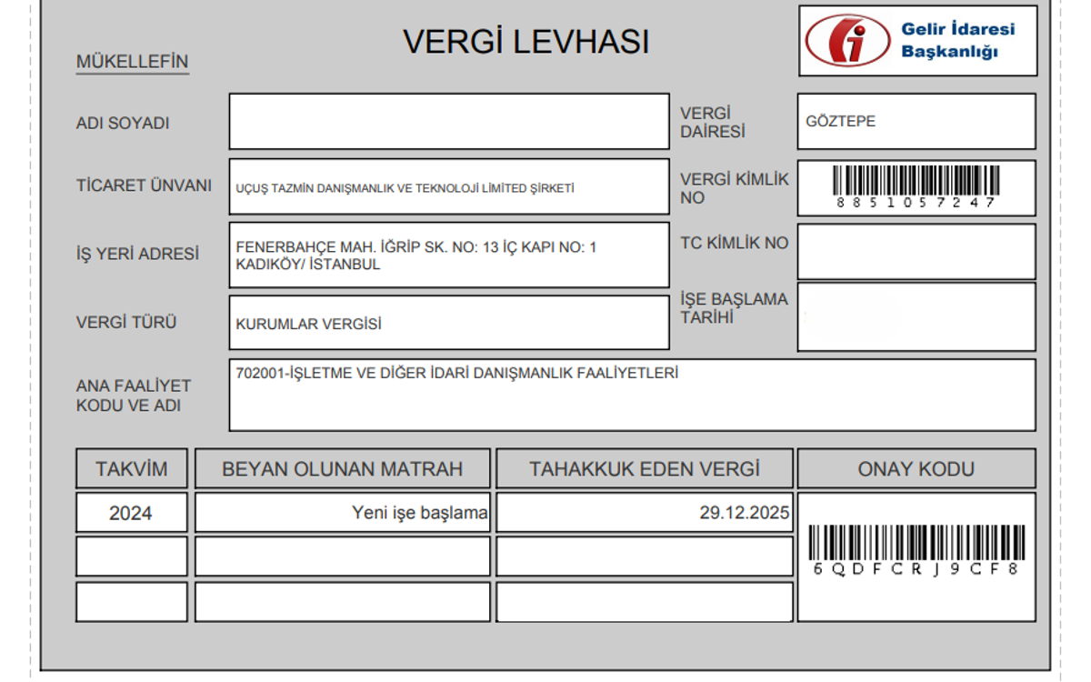Image resolution: width=1091 pixels, height=682 pixels.
Task: Select the İŞE BAŞLAMA TARİHİ label
Action: (735, 308)
